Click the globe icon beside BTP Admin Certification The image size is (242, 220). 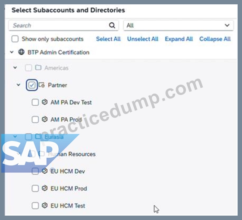[x=21, y=52]
